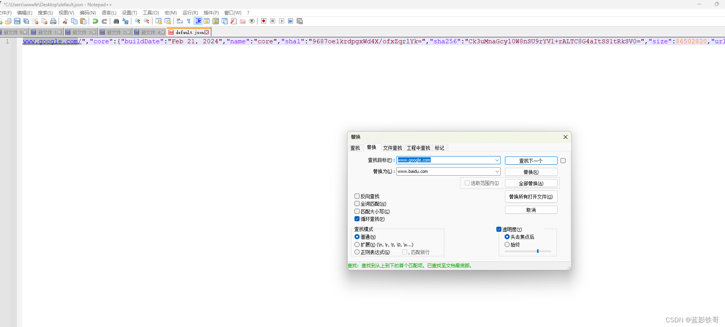Expand the 替换为 history dropdown arrow

point(497,172)
